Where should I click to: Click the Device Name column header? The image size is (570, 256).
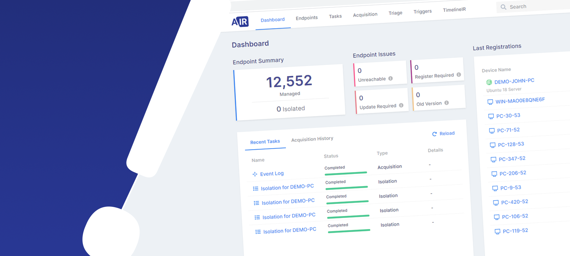(496, 70)
